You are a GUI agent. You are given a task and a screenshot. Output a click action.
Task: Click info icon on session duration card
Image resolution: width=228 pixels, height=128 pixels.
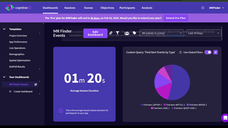(x=61, y=111)
